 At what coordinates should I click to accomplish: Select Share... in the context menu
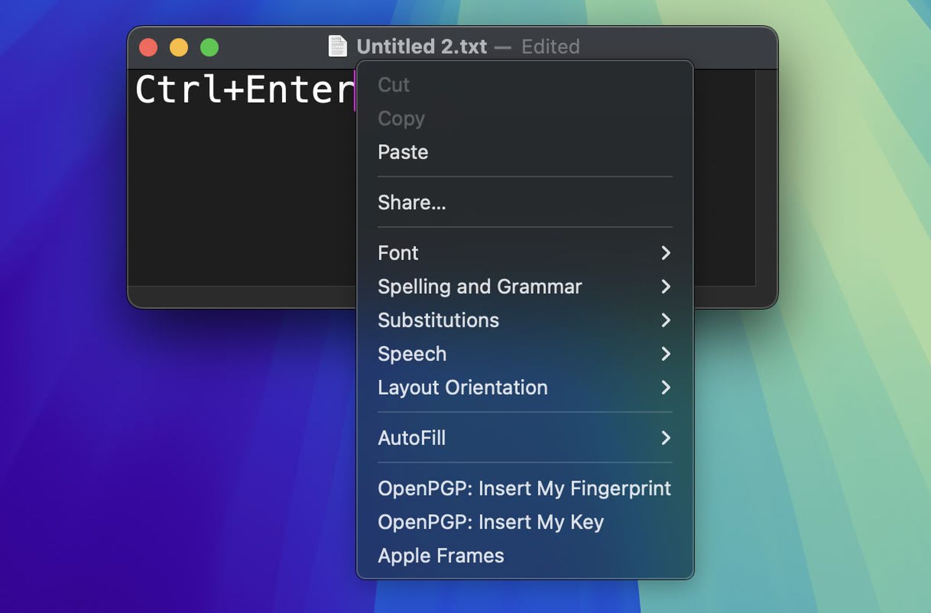click(525, 202)
